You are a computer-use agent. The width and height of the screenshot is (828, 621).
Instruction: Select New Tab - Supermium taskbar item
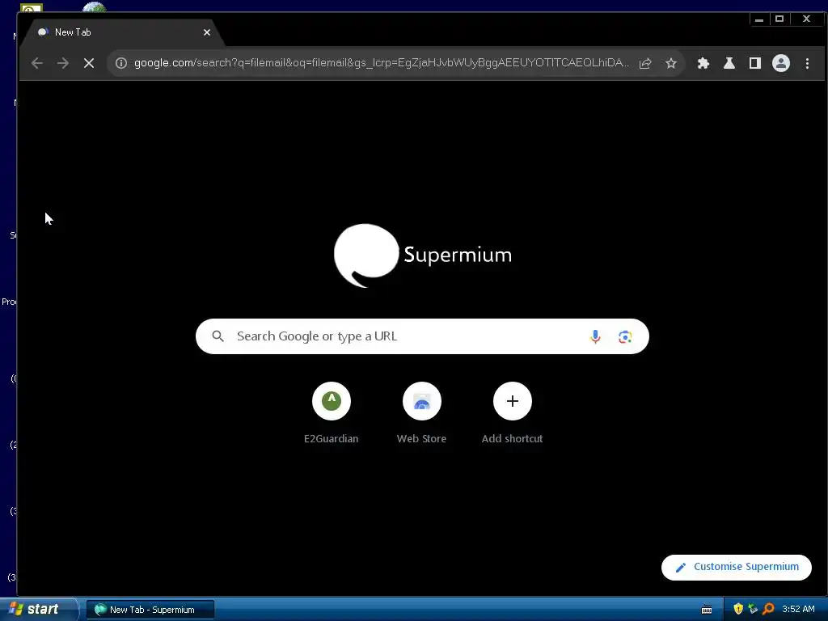150,610
